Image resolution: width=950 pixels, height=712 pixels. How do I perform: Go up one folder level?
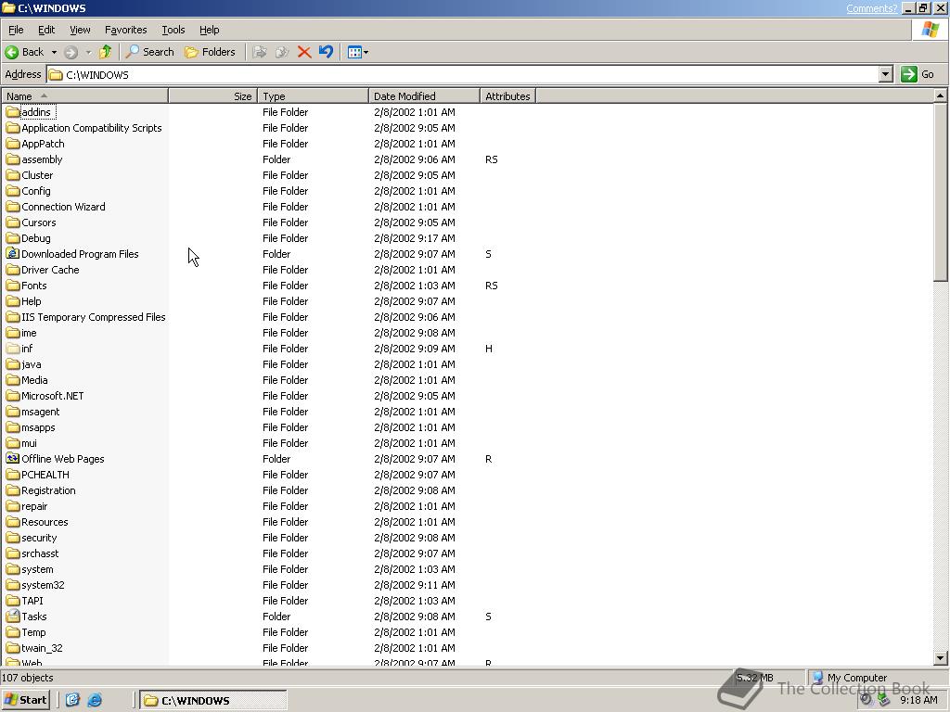pyautogui.click(x=106, y=52)
